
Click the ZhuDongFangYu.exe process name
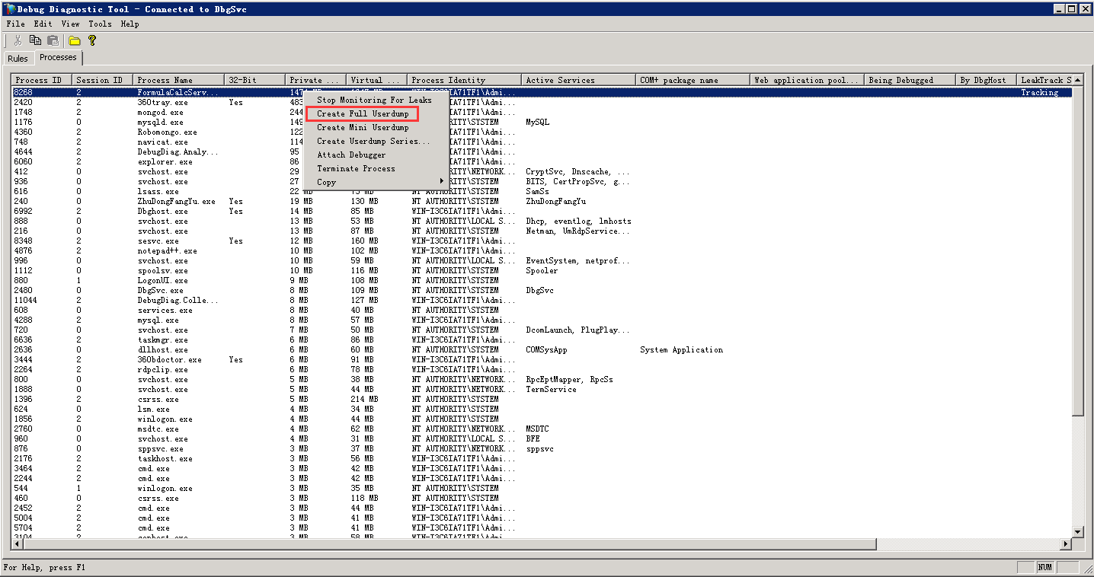point(176,201)
